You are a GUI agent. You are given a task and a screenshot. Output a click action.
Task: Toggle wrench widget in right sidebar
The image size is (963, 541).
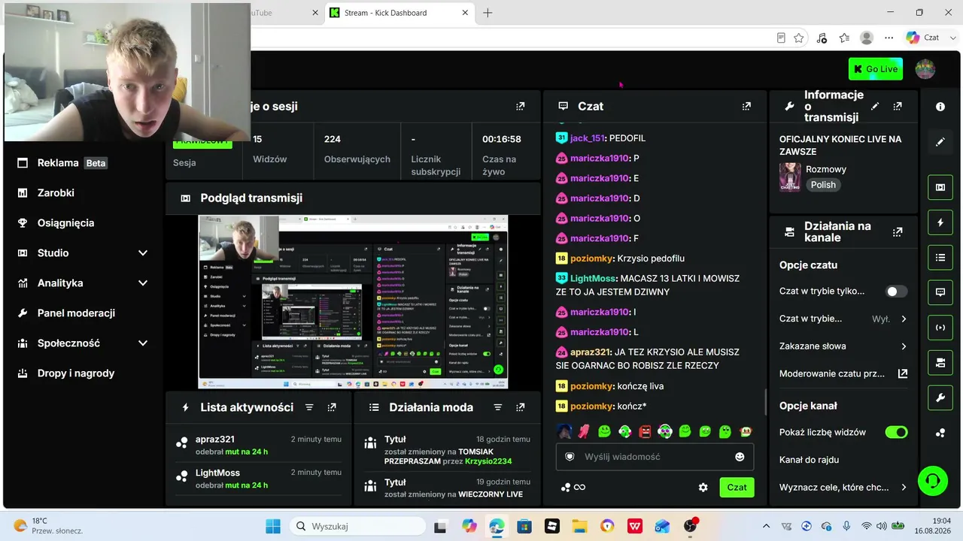940,397
